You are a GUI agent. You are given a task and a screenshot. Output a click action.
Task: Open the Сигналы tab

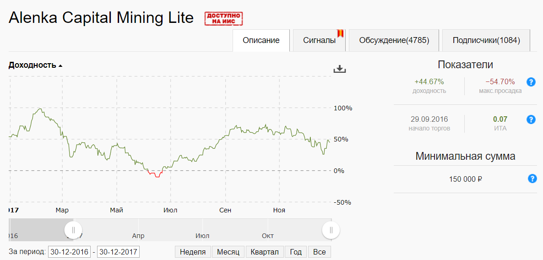tap(319, 40)
